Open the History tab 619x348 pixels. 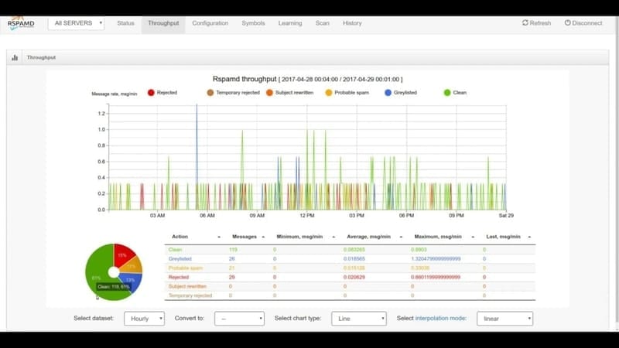(x=352, y=23)
